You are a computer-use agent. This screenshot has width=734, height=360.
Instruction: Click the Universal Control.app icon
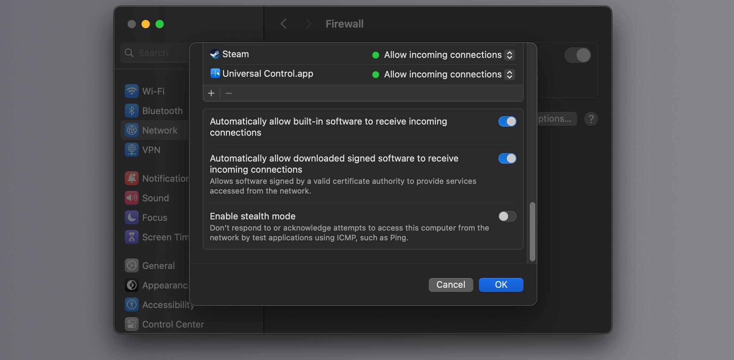[x=215, y=74]
